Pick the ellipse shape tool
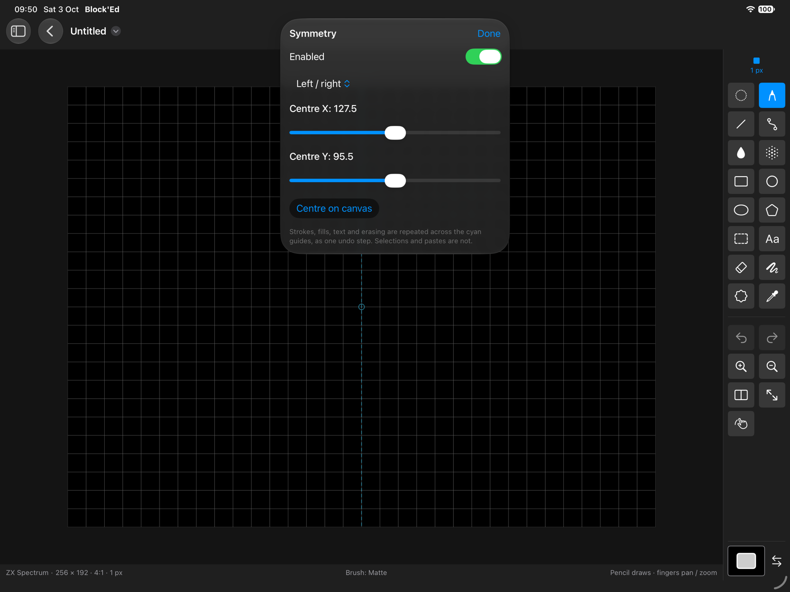This screenshot has height=592, width=790. [x=741, y=210]
